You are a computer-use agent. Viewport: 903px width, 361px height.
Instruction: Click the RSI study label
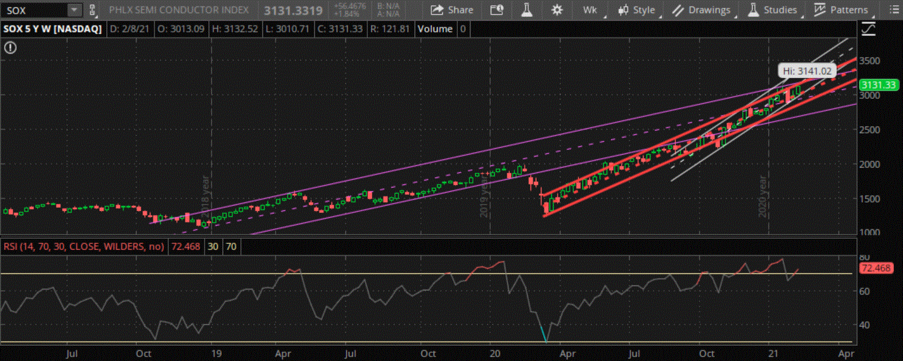point(84,246)
